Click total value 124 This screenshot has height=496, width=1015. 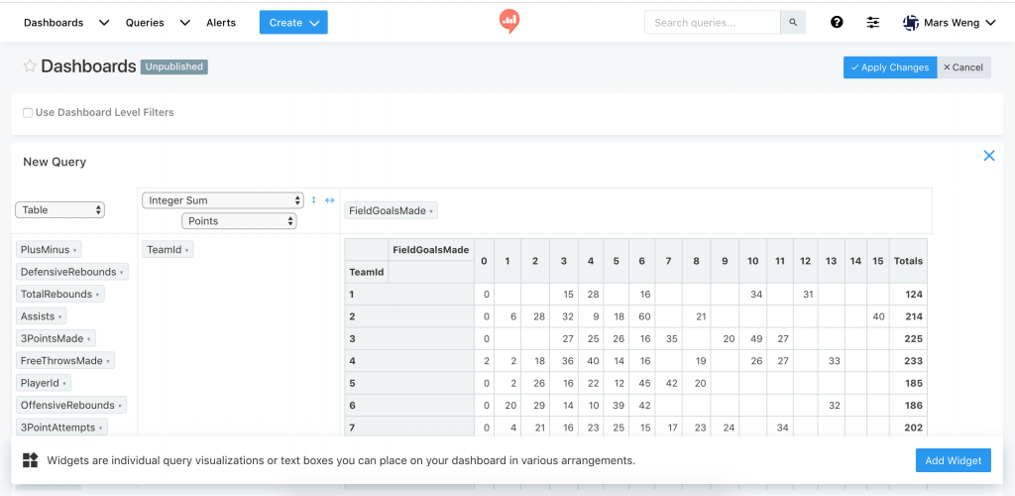click(x=914, y=294)
